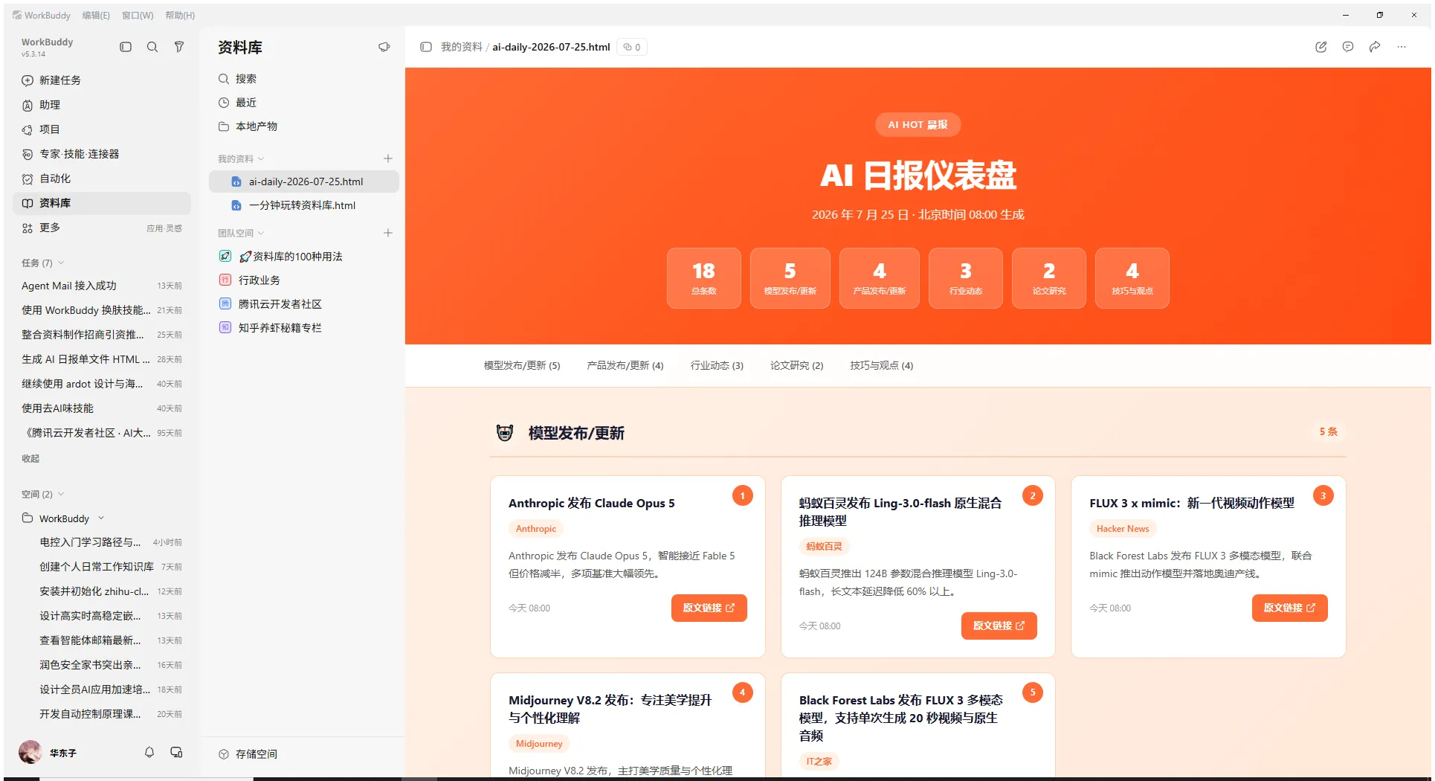Click the megaphone icon in the 资料库 header
The image size is (1435, 781).
(x=384, y=47)
